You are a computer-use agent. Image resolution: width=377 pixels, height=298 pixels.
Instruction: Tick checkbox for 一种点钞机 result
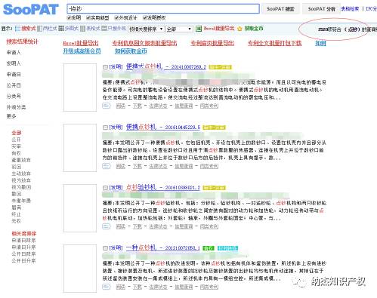click(x=105, y=248)
